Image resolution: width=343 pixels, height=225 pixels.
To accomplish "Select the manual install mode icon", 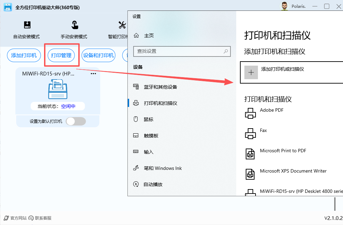I will (74, 25).
